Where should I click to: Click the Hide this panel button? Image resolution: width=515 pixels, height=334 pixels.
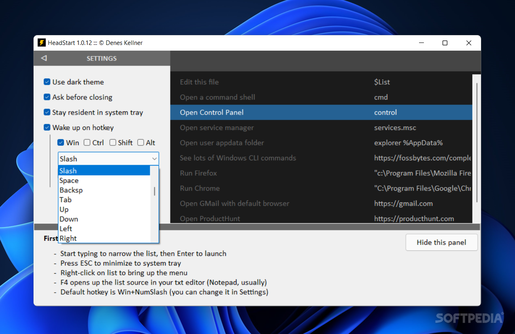(441, 243)
